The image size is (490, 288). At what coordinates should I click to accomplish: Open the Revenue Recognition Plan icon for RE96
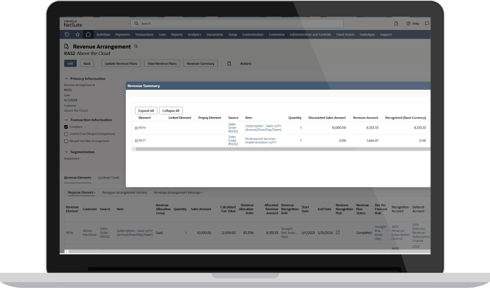pyautogui.click(x=338, y=232)
